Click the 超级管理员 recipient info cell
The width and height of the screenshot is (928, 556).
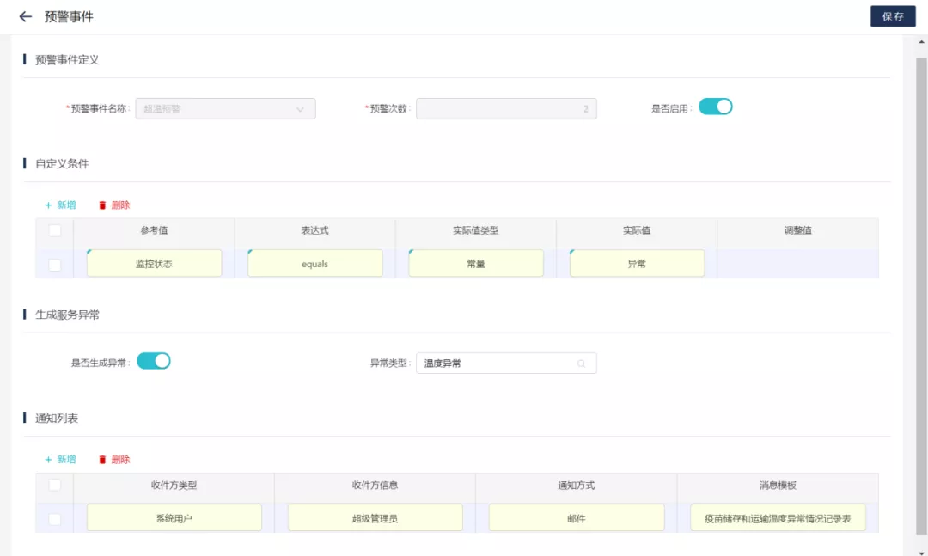[375, 518]
